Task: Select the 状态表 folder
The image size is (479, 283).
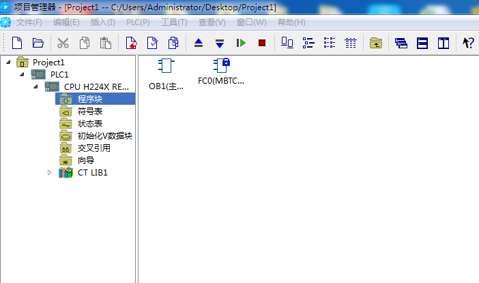Action: [90, 124]
